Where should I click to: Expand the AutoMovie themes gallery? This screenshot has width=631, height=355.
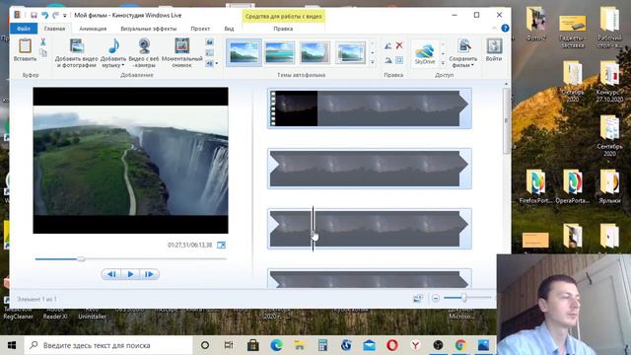tap(373, 62)
